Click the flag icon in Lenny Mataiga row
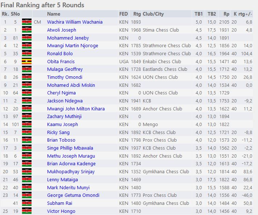258x215 pixels. pyautogui.click(x=27, y=179)
